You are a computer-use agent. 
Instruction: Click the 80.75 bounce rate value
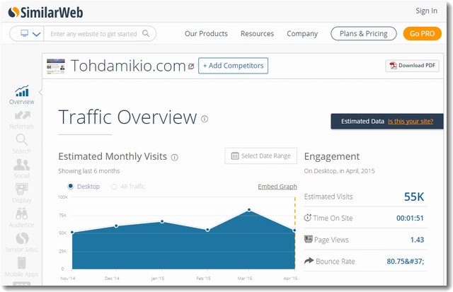coord(406,262)
